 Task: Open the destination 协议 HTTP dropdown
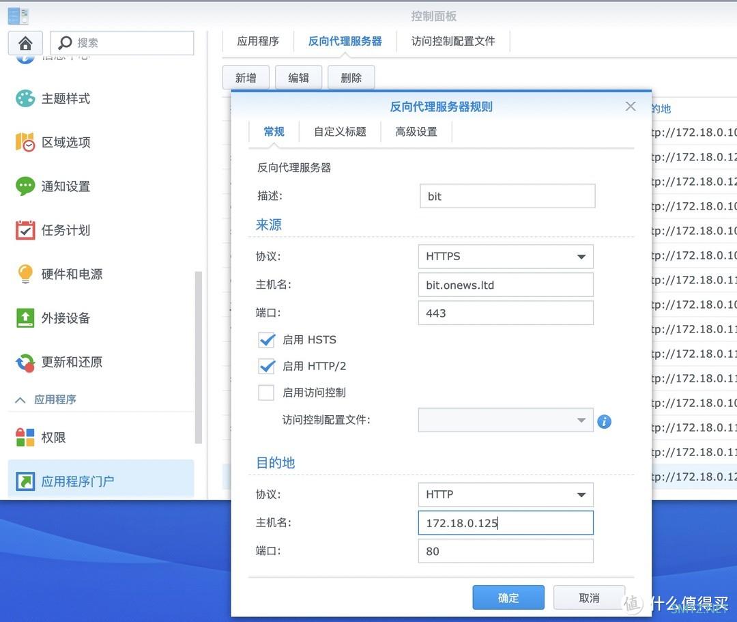click(x=506, y=494)
